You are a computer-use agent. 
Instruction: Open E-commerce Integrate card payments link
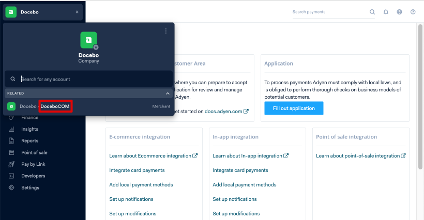pos(137,170)
